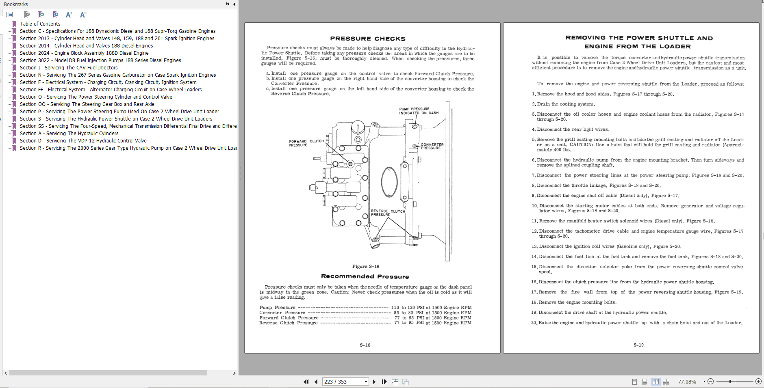Viewport: 764px width, 388px height.
Task: Select the Bookmarks panel tab label
Action: 16,4
